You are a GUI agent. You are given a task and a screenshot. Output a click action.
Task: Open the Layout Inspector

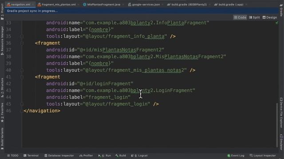(263, 155)
